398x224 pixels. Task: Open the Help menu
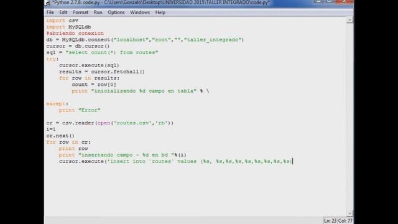coord(160,12)
